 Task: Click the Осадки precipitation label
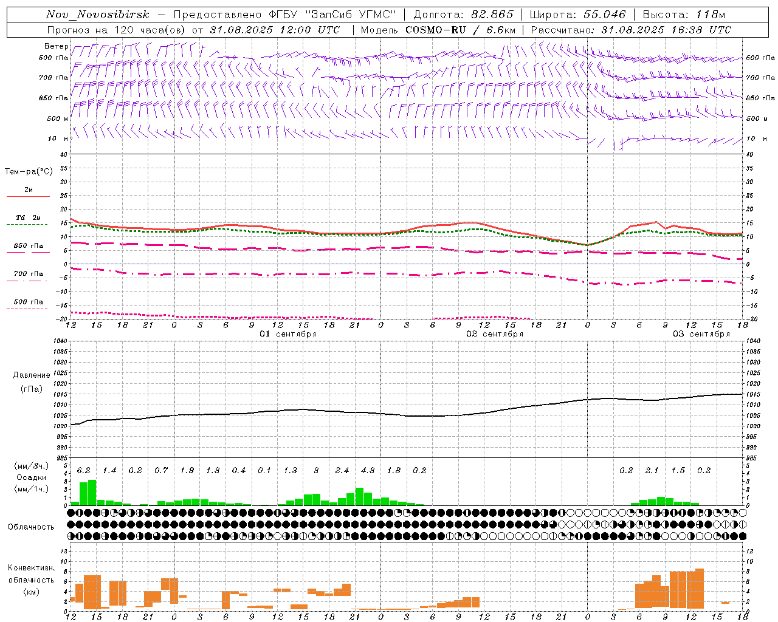[x=31, y=477]
